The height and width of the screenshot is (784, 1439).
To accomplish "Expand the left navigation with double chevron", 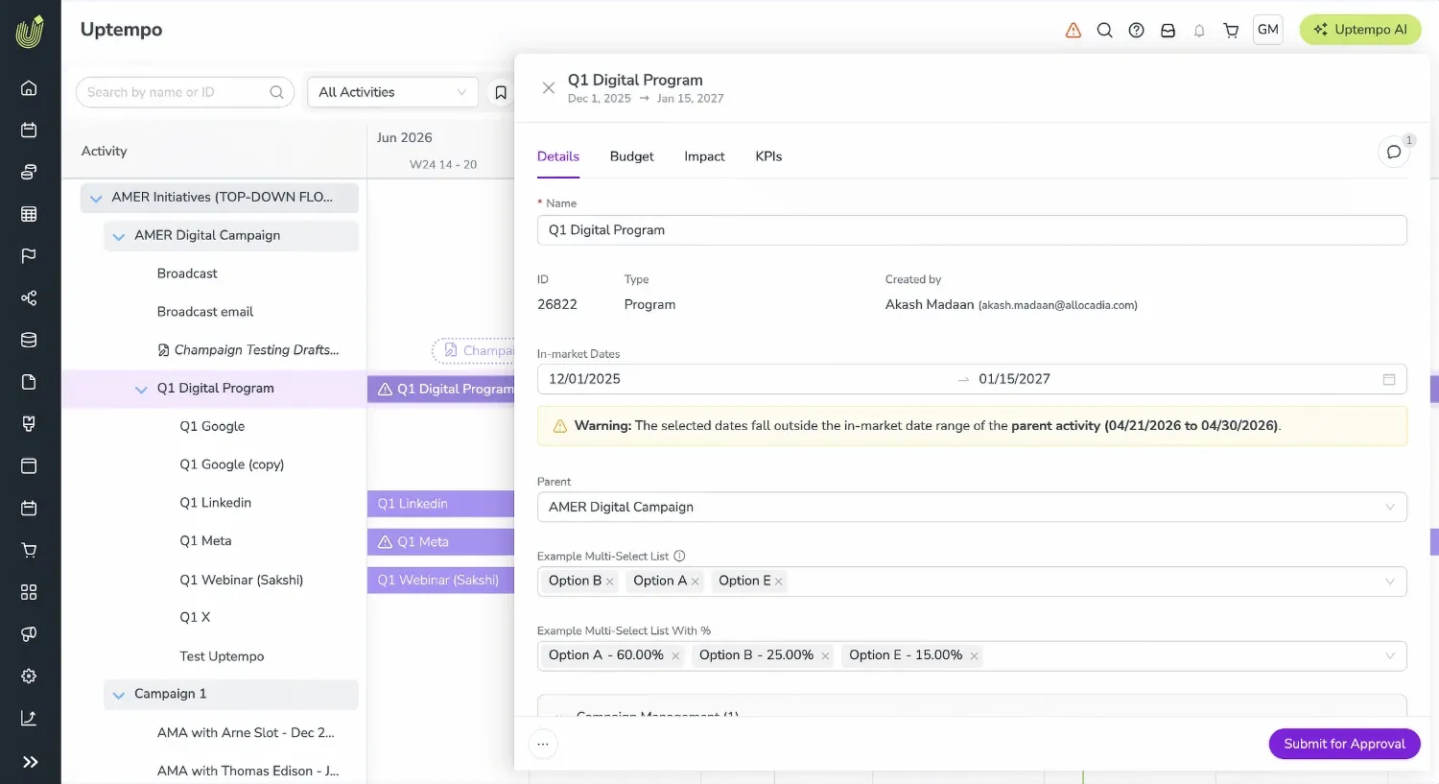I will 30,762.
